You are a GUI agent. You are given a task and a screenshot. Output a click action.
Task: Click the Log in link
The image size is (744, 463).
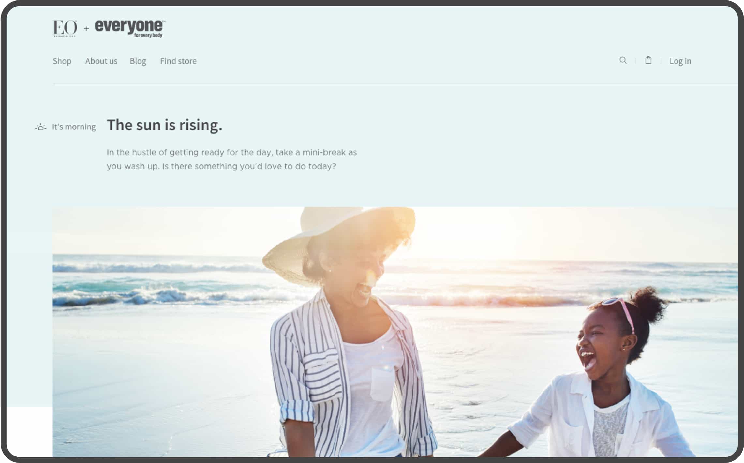click(680, 61)
